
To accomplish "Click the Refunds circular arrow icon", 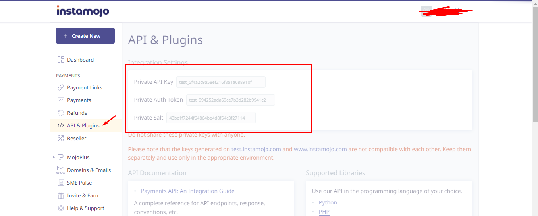I will [x=61, y=113].
